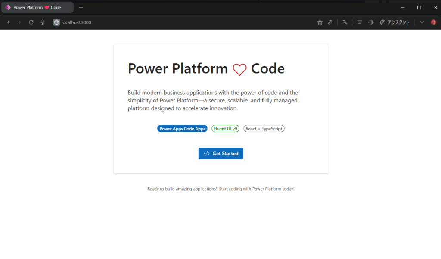Focus the localhost:3000 address bar
The height and width of the screenshot is (259, 441).
click(x=76, y=22)
